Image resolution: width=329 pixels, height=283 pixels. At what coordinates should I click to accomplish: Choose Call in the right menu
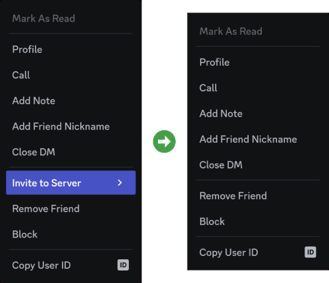coord(258,88)
